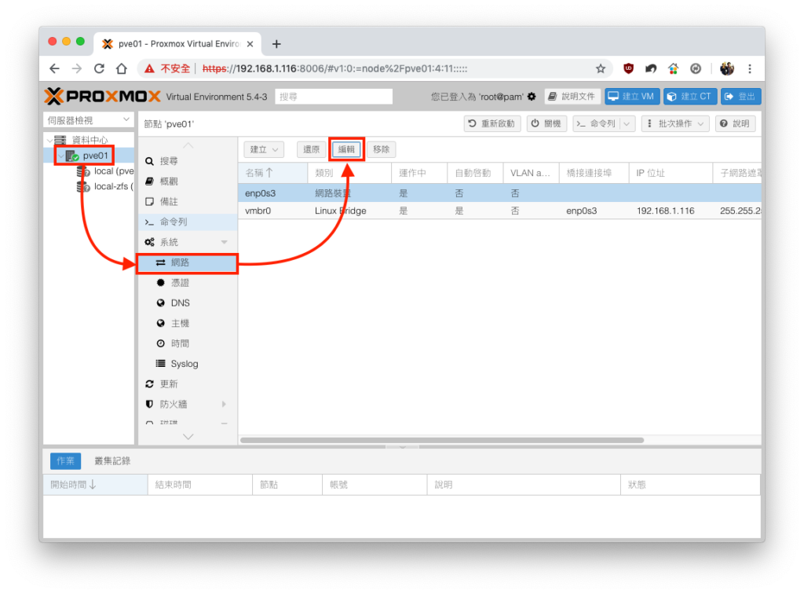
Task: Open the browser profile avatar
Action: 726,68
